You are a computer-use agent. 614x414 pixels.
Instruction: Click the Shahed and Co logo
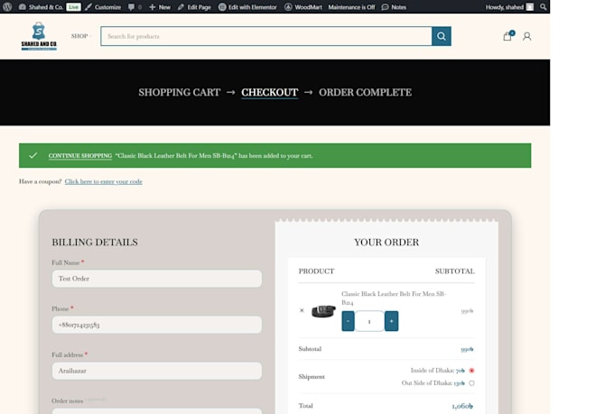(39, 36)
